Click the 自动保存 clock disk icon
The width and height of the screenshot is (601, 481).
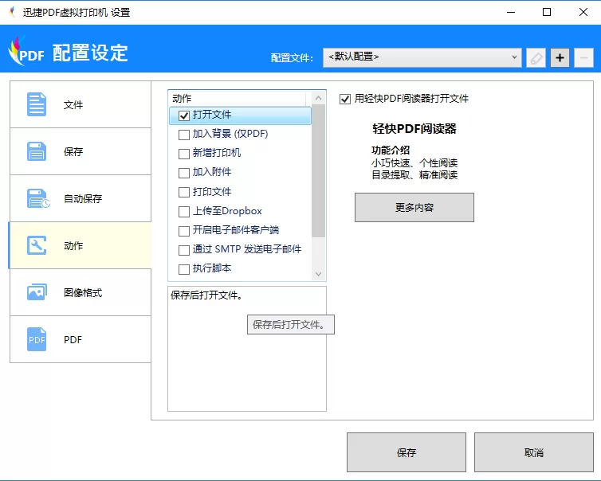tap(38, 198)
